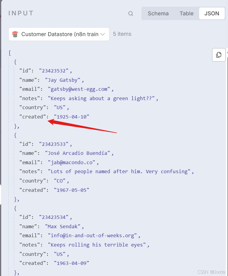Copy JSON data with the copy icon
The image size is (228, 276).
pyautogui.click(x=219, y=55)
